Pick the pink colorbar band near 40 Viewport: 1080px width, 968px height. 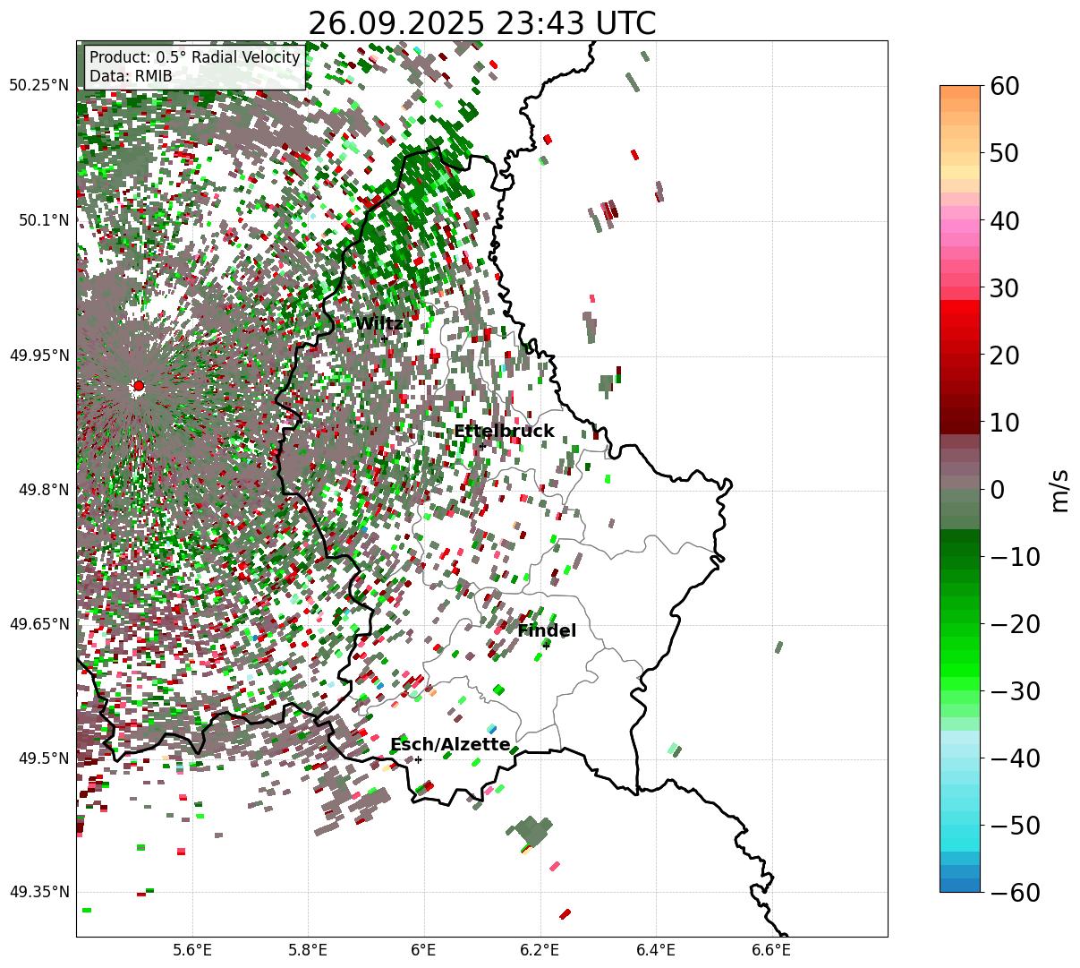click(960, 221)
